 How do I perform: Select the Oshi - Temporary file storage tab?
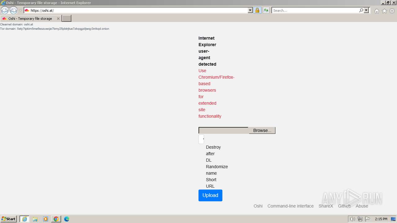point(30,19)
